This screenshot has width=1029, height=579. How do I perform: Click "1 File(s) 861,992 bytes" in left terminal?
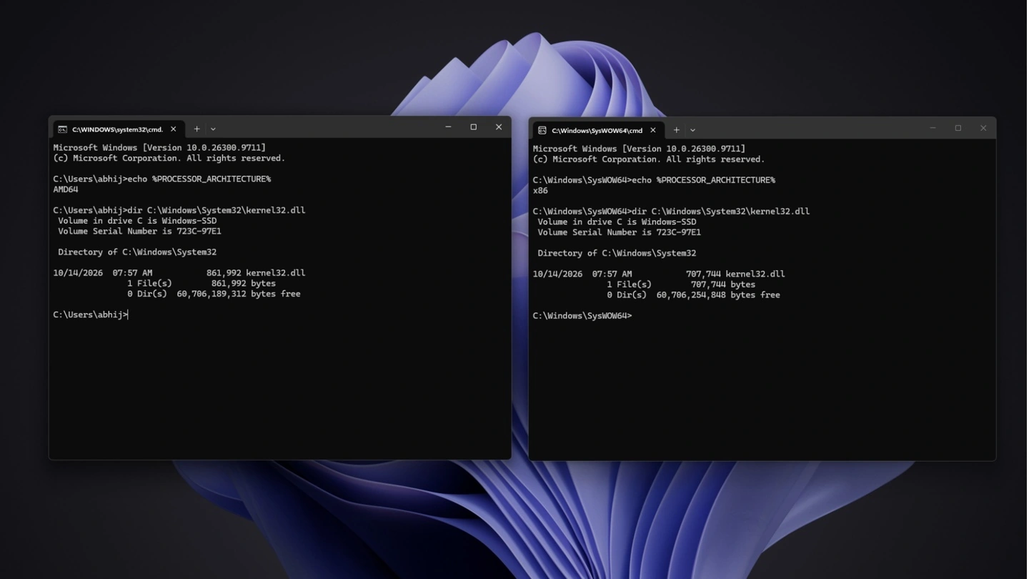[202, 283]
